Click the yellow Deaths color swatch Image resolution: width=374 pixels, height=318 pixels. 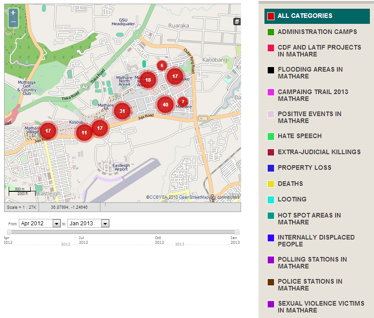pyautogui.click(x=271, y=184)
